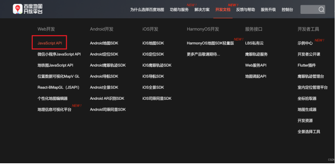Click the iOS开发 column heading

pos(150,29)
